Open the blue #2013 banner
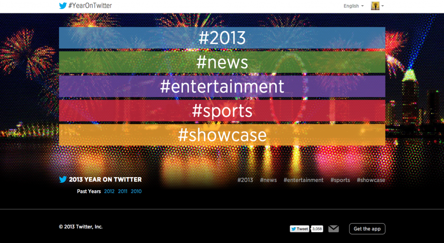The height and width of the screenshot is (243, 444). [x=222, y=38]
